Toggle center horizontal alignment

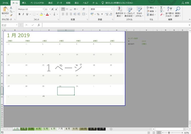[67, 14]
